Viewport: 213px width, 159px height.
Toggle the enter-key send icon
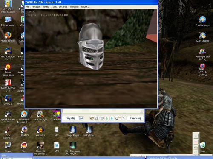[x=81, y=118]
